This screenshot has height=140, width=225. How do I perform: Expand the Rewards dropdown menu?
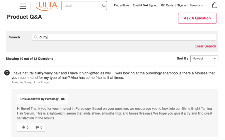point(196,5)
